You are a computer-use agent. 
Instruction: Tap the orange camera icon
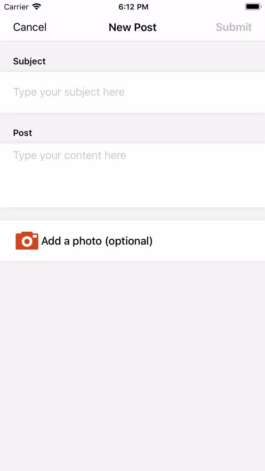point(27,241)
